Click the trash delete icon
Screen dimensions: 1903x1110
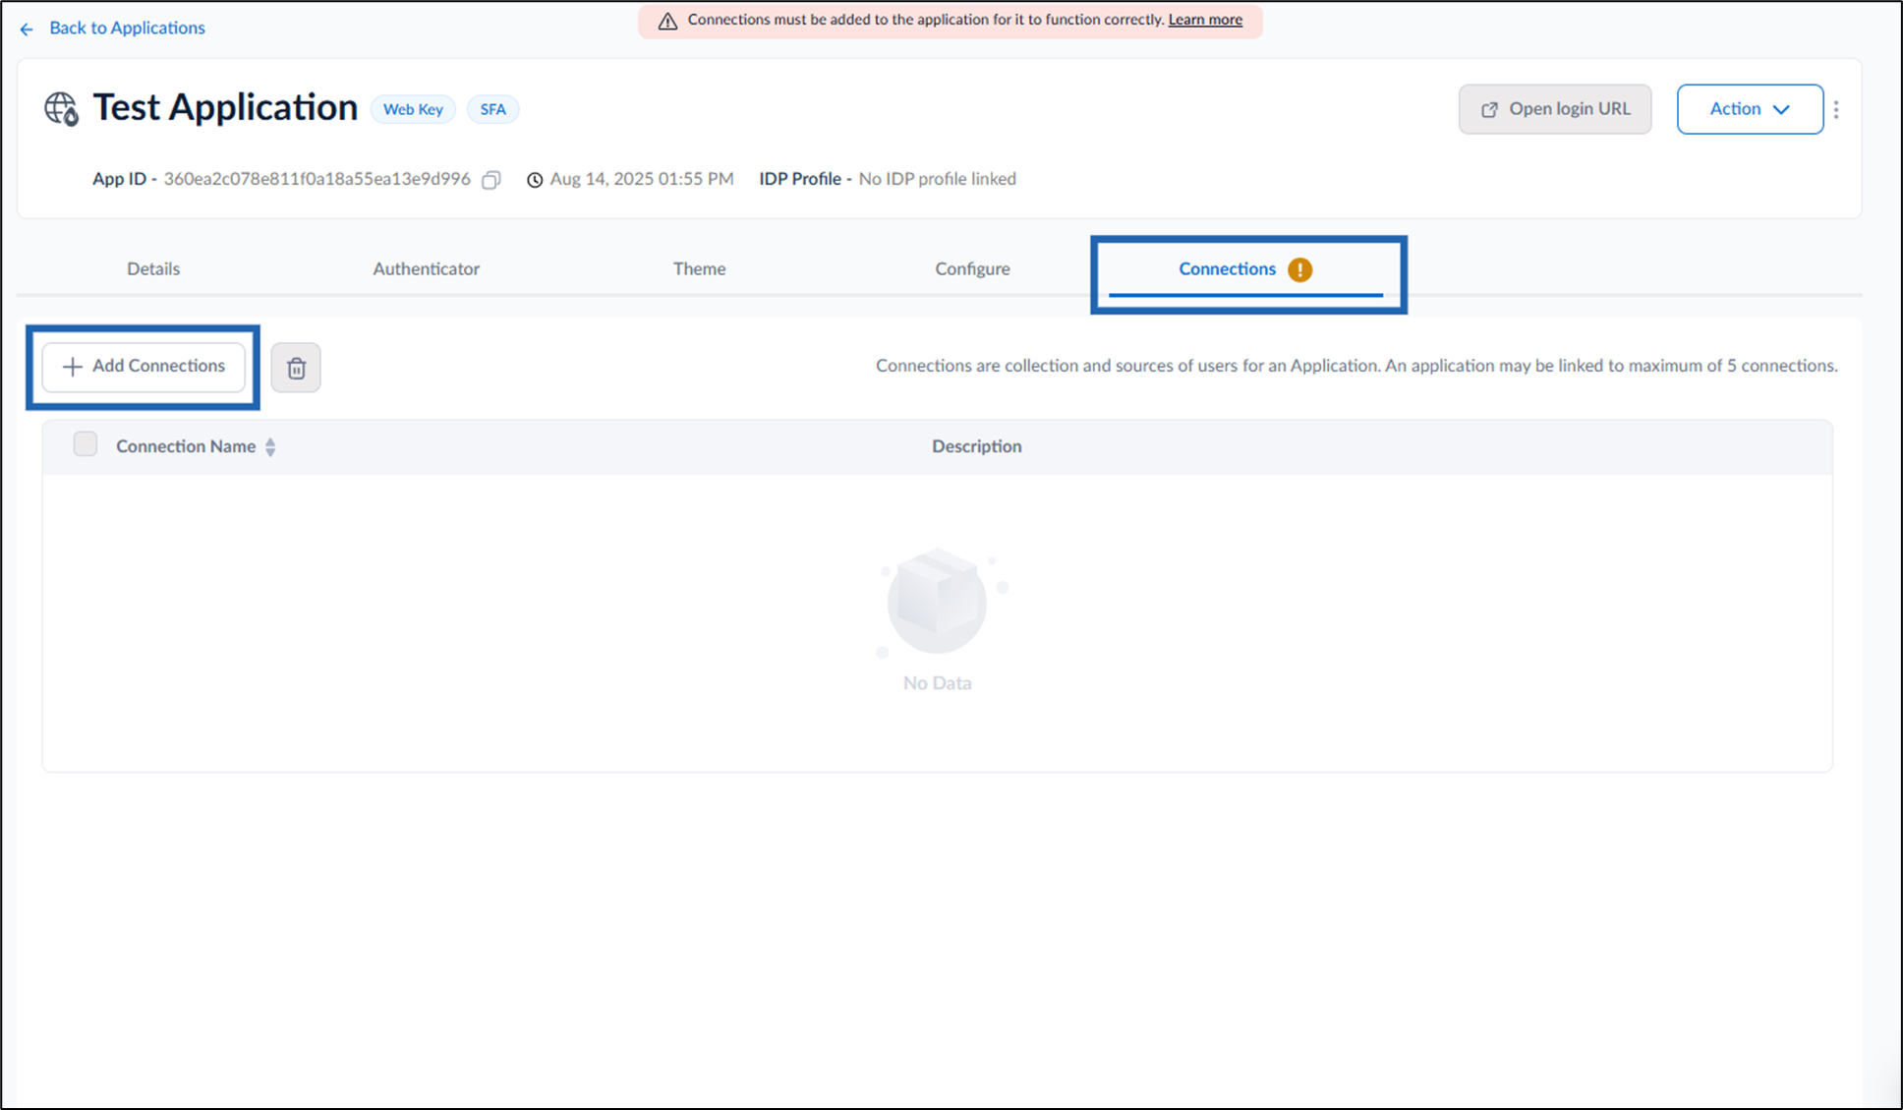(x=296, y=368)
